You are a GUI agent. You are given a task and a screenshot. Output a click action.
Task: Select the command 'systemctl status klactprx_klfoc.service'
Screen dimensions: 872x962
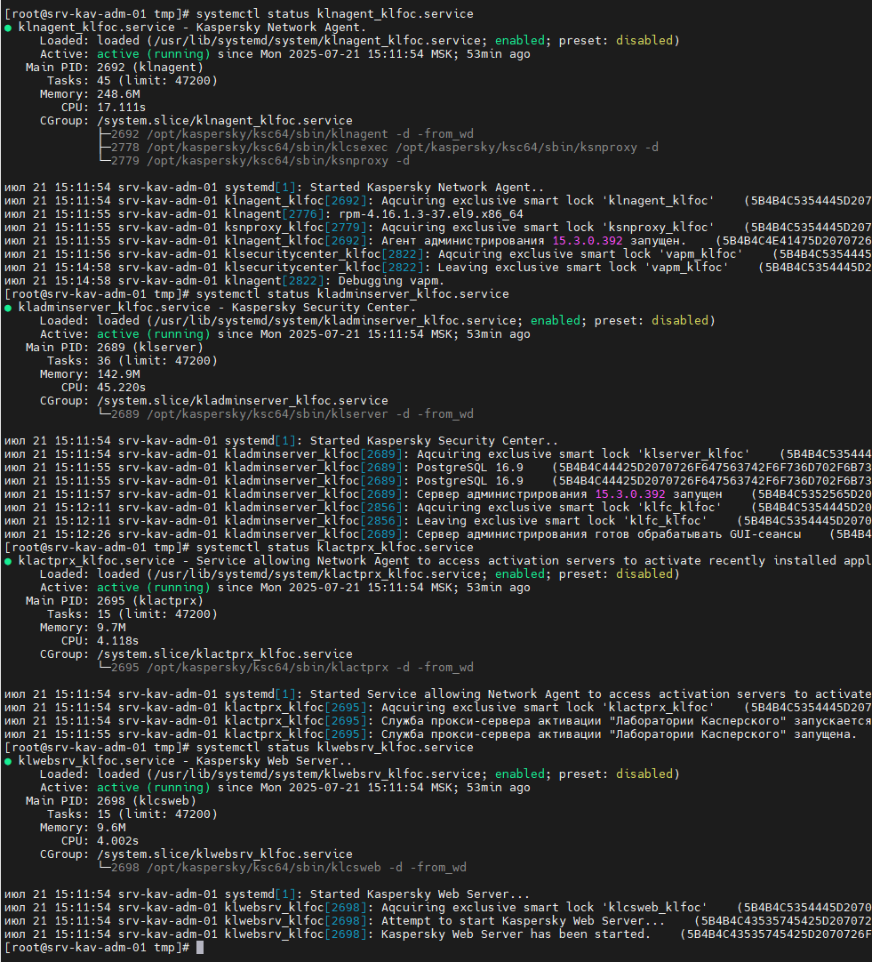coord(334,548)
